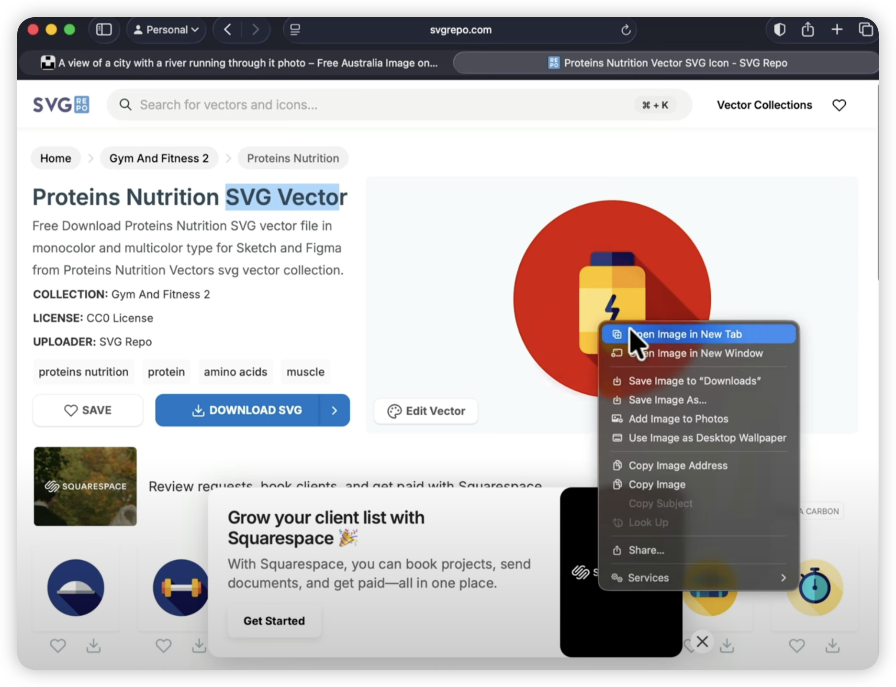The image size is (896, 687).
Task: Download the dome dish icon
Action: (x=93, y=646)
